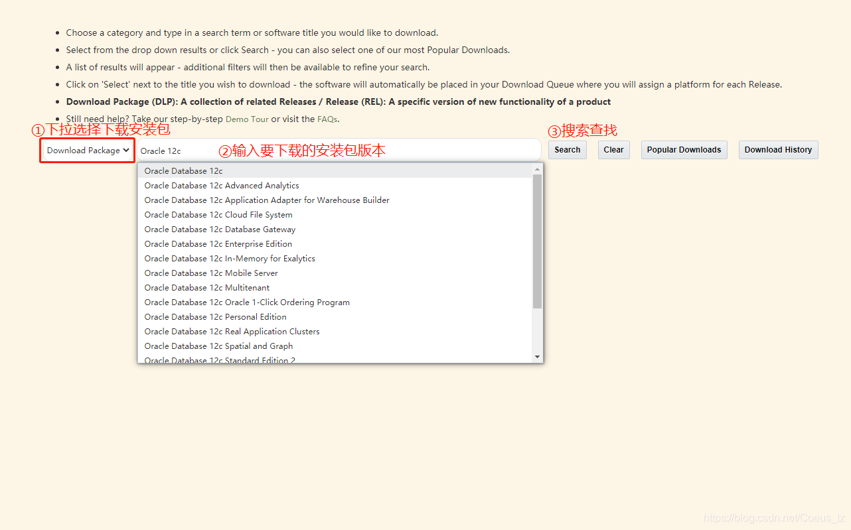Viewport: 851px width, 530px height.
Task: Choose Oracle Database 12c Advanced Analytics
Action: (x=335, y=186)
